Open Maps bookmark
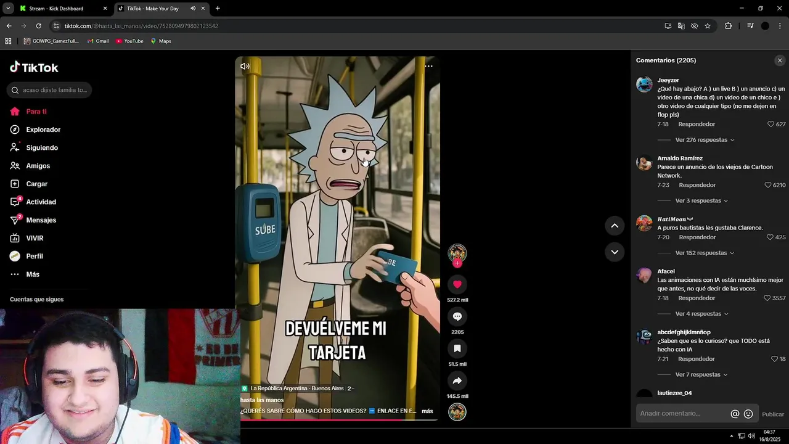789x444 pixels. click(161, 41)
